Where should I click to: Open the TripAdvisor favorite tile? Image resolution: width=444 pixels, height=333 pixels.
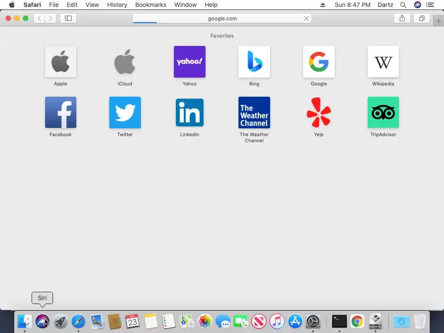pos(383,112)
